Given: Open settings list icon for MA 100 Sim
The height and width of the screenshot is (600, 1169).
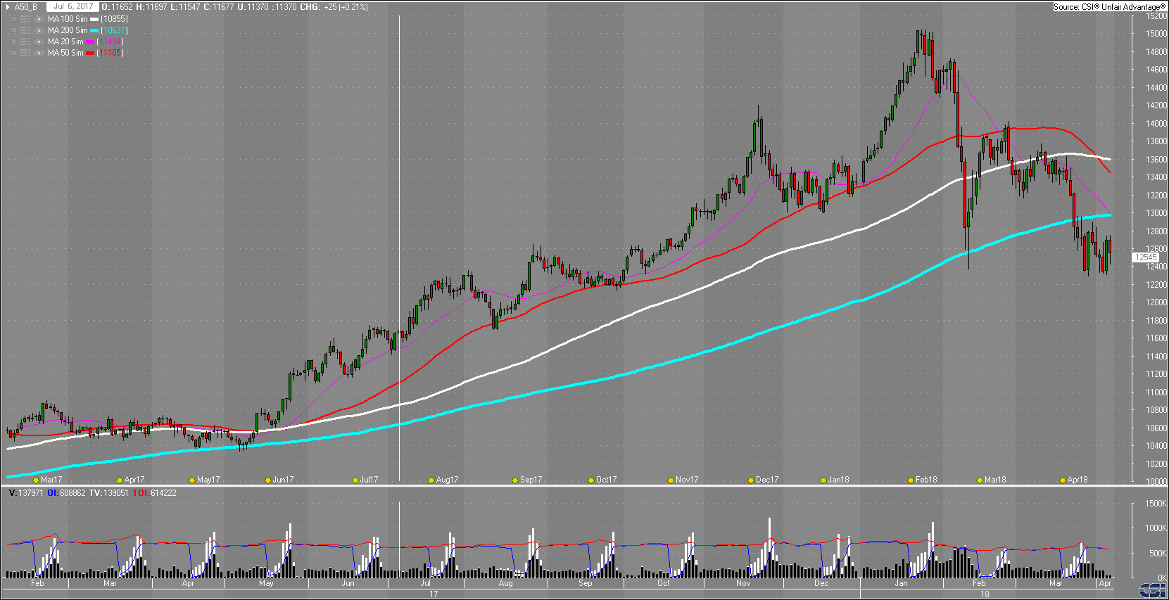Looking at the screenshot, I should (25, 19).
